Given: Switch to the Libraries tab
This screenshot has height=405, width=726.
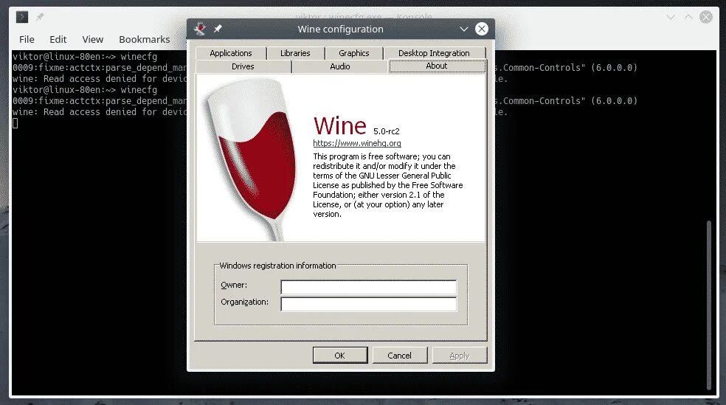Looking at the screenshot, I should (295, 53).
